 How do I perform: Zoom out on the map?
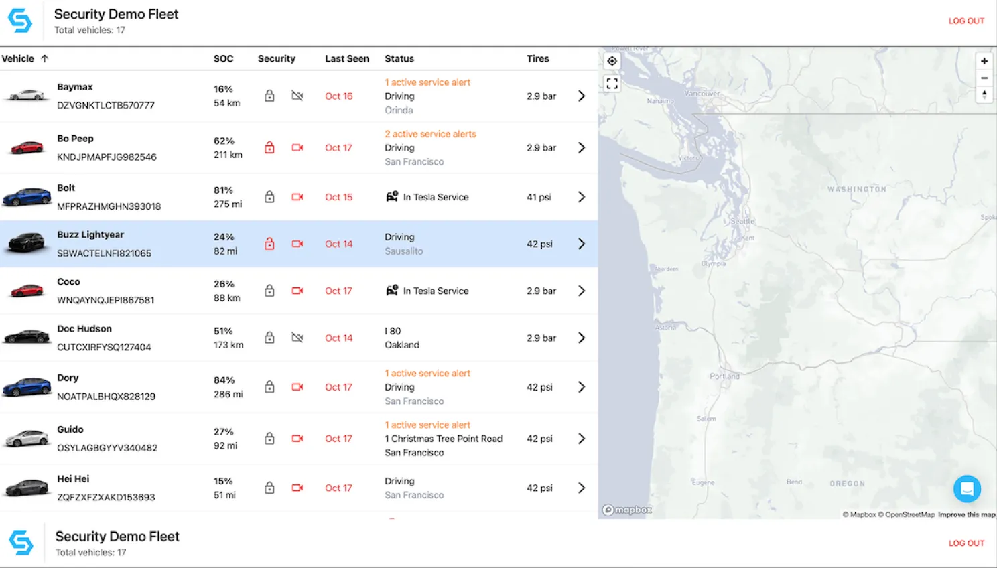click(984, 78)
